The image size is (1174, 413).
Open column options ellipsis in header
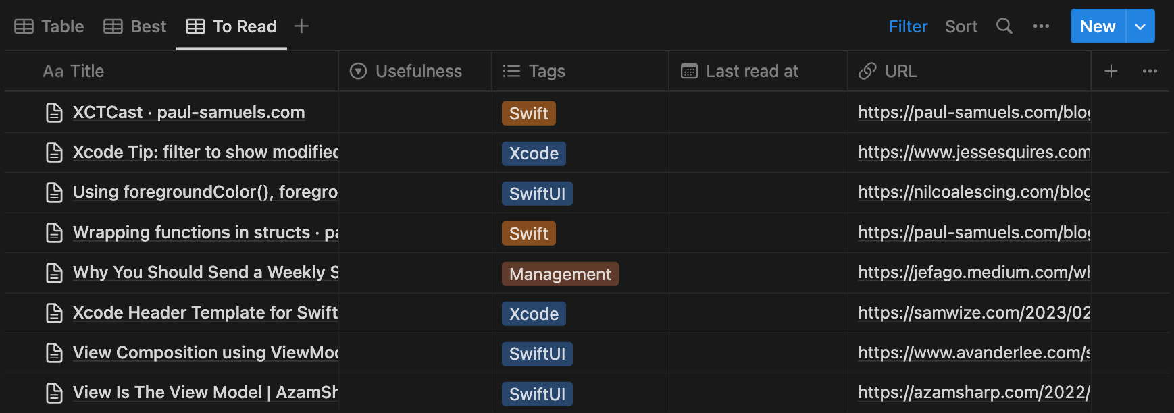tap(1150, 71)
